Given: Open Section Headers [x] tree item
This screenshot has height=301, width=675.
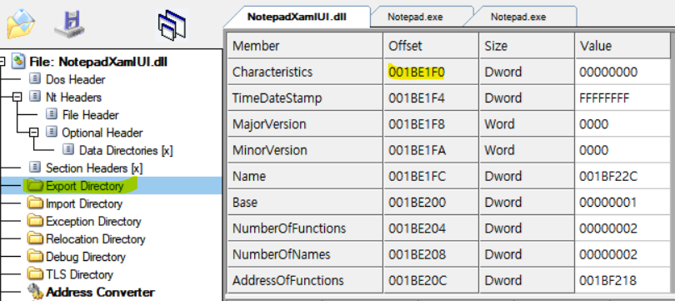Looking at the screenshot, I should coord(94,168).
